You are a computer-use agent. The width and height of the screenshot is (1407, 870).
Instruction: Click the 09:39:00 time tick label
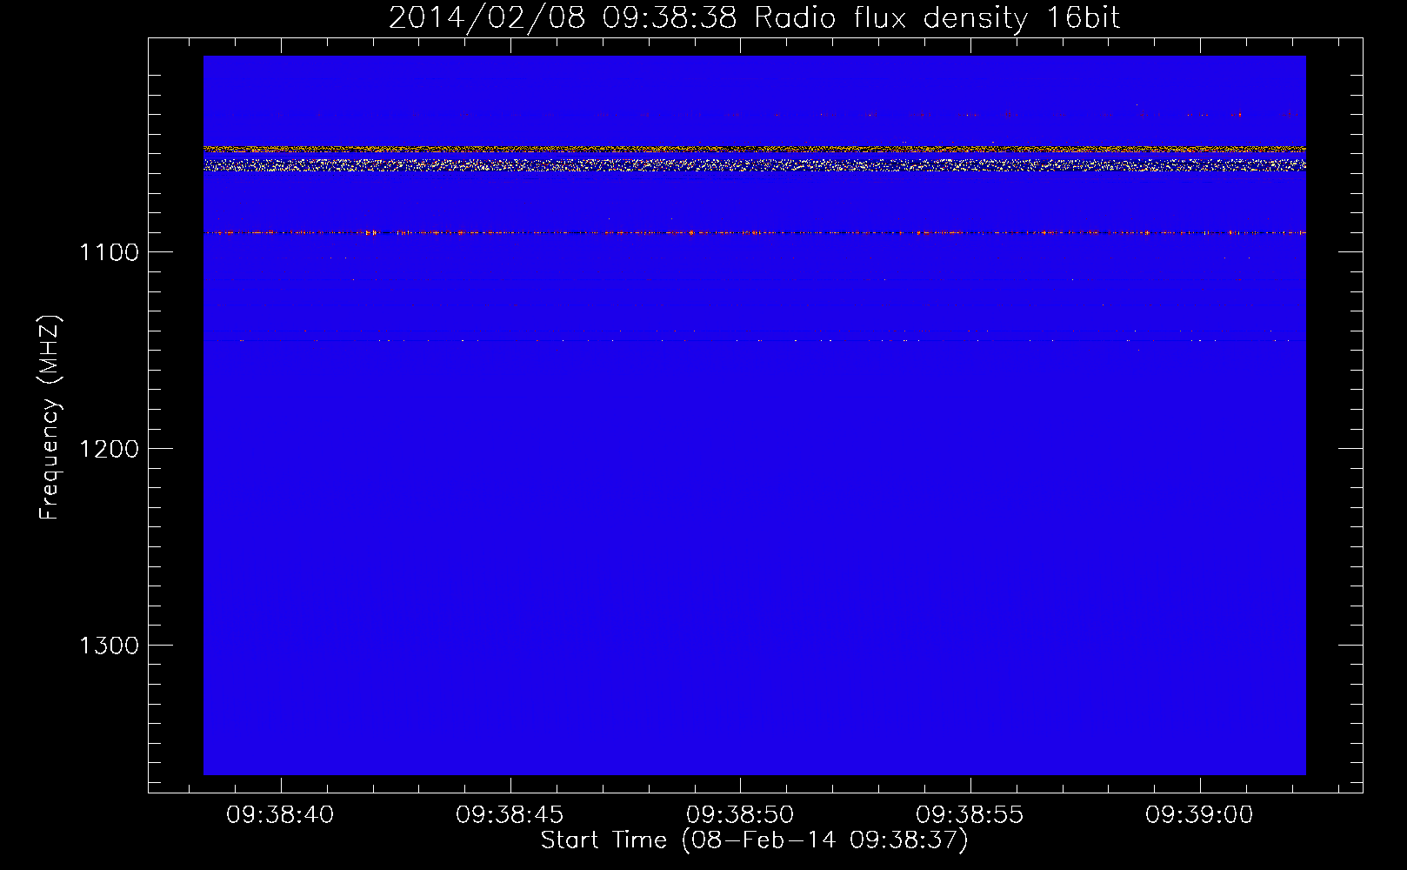[1198, 815]
